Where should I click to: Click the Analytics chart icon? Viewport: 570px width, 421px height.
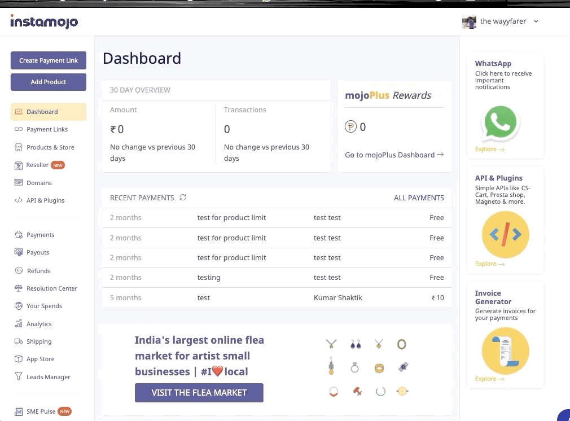19,323
